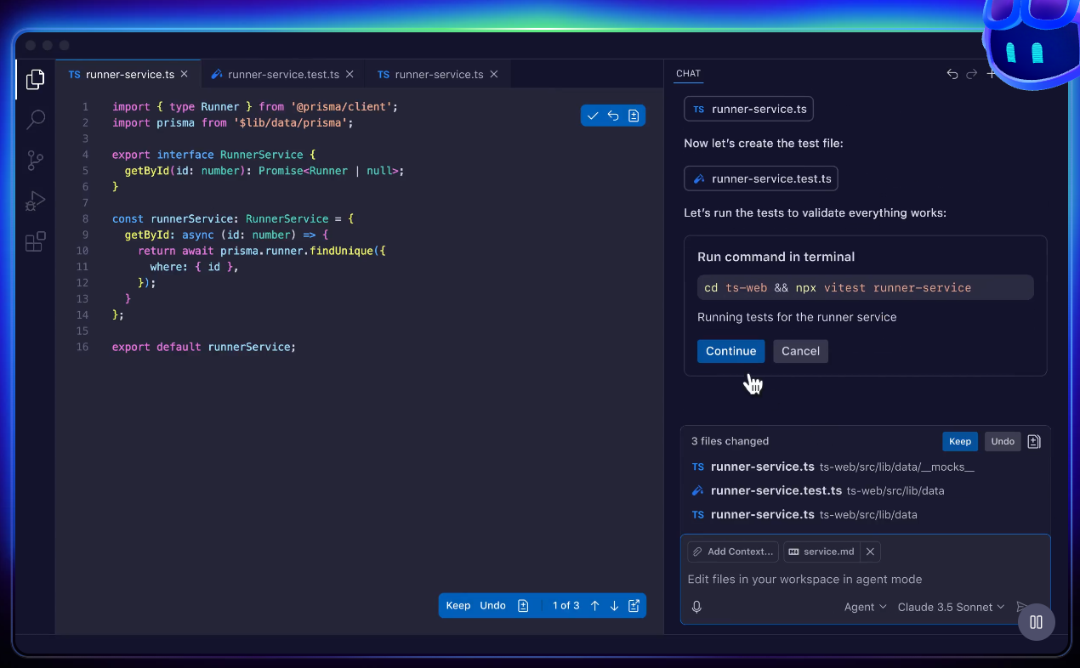The image size is (1080, 668).
Task: Open runner-service.test.ts chip in chat
Action: point(761,179)
